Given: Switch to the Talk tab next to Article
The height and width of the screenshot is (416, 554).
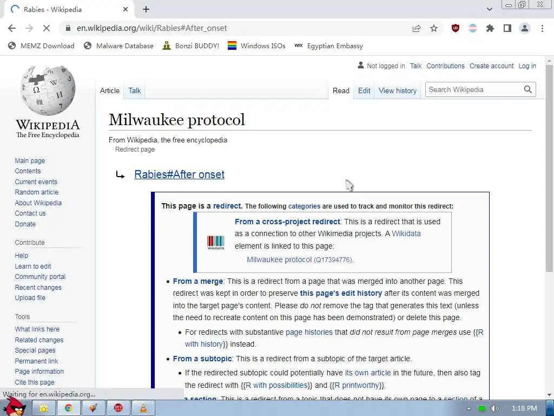Looking at the screenshot, I should (x=135, y=90).
